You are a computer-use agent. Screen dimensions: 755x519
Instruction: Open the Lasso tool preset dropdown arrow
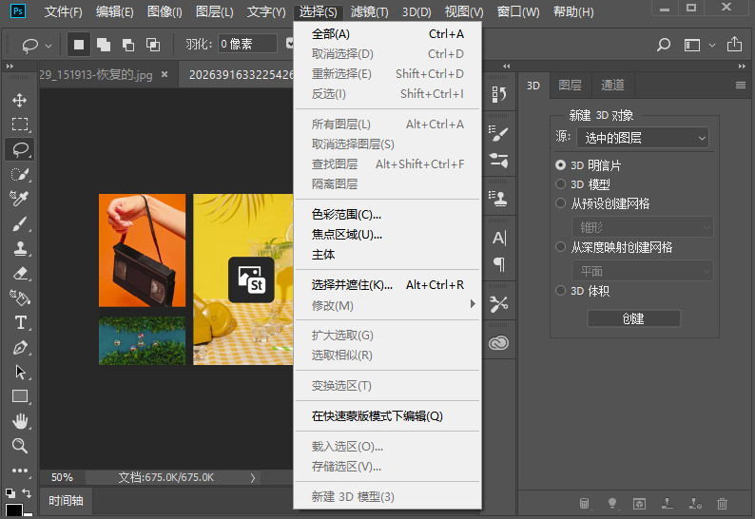(x=48, y=46)
